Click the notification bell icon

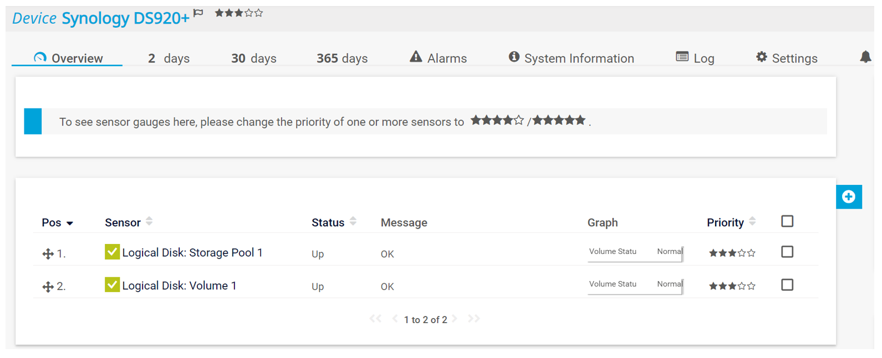coord(865,57)
